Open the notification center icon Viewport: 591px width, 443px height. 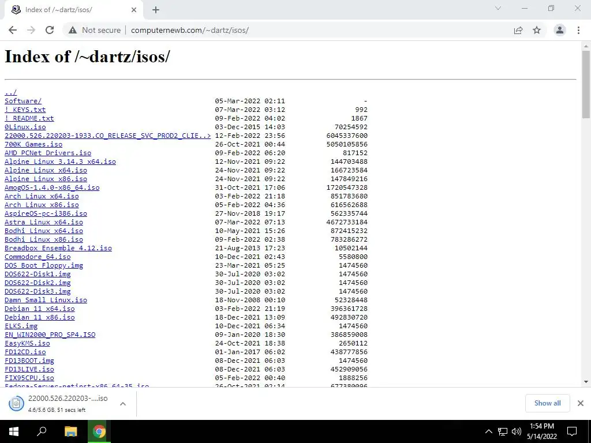(572, 431)
